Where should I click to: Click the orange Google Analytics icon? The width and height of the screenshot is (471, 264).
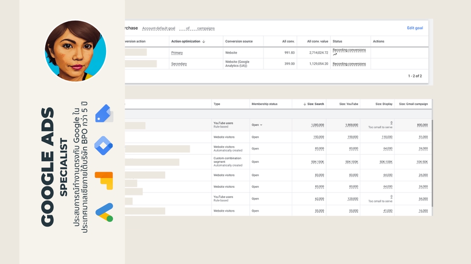click(x=104, y=180)
